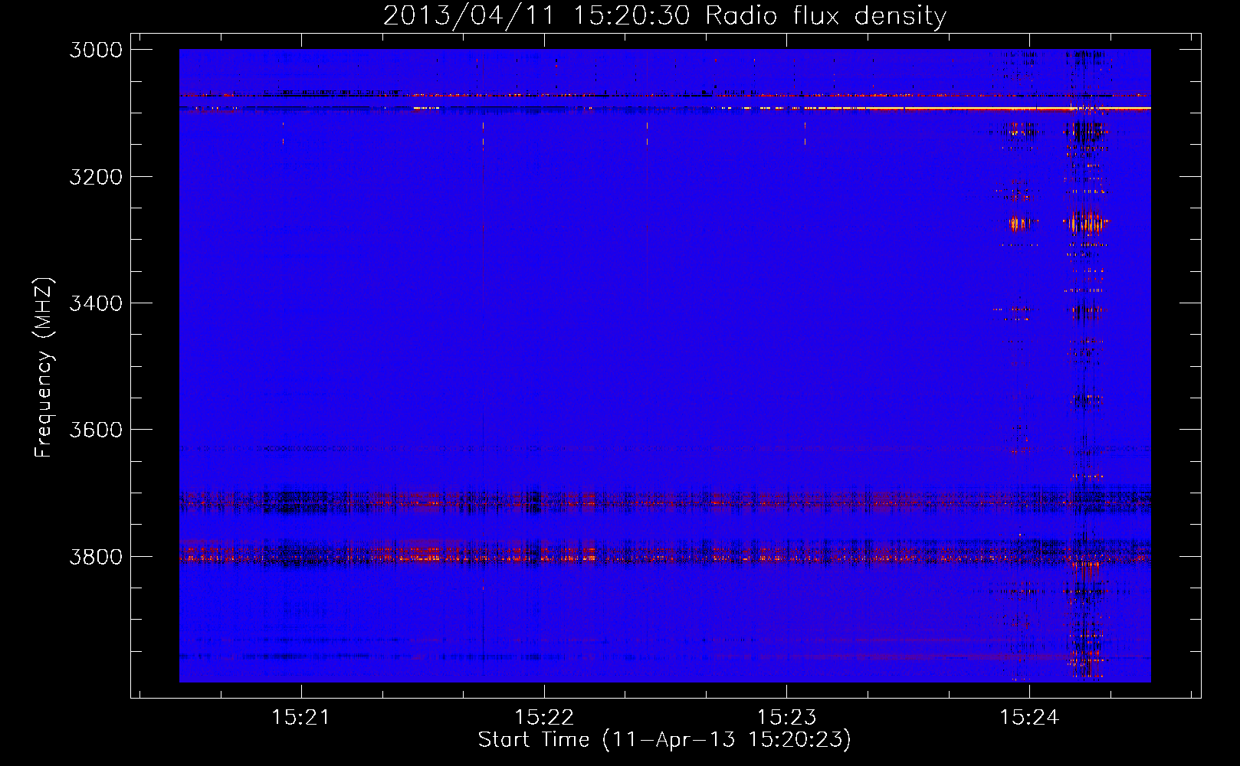Click the "Start Time (11-Apr-13 15:20:23)" axis title

pyautogui.click(x=664, y=740)
